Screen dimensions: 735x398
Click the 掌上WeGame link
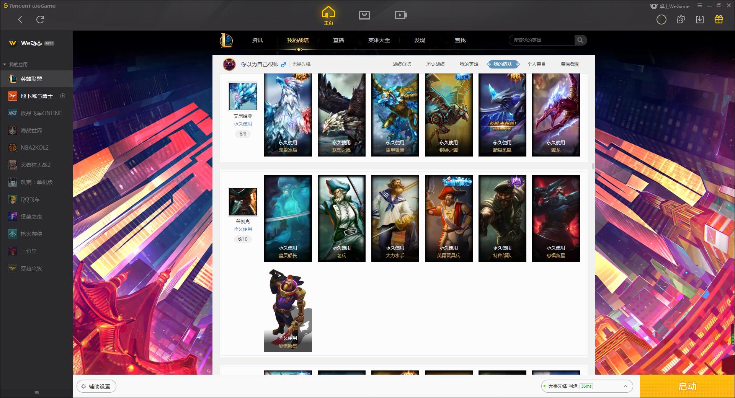tap(670, 6)
